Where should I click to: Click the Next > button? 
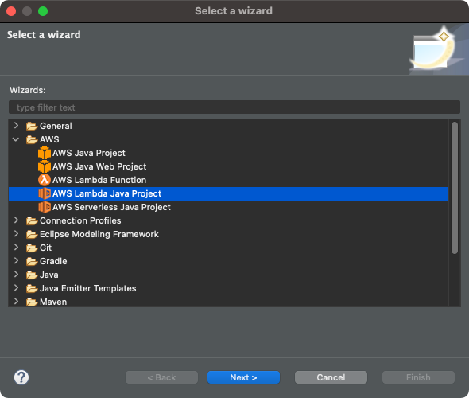(243, 377)
